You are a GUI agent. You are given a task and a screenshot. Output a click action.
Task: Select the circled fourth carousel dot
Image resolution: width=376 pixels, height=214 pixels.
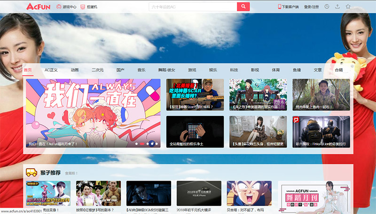[152, 144]
